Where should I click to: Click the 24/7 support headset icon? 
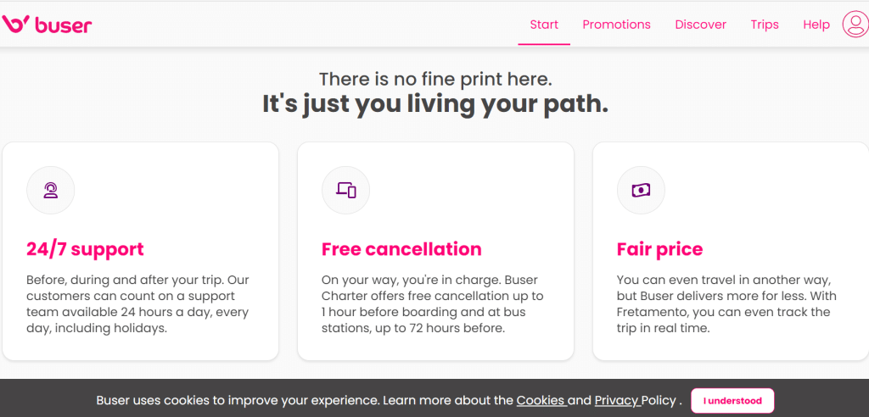(51, 190)
